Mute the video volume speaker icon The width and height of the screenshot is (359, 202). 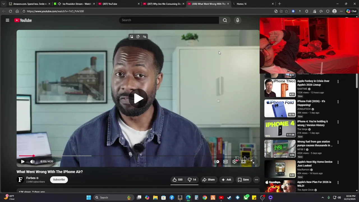pos(32,162)
